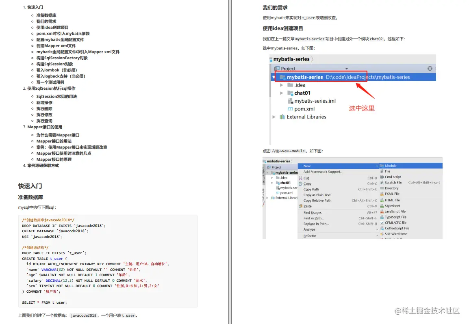This screenshot has width=469, height=324.
Task: Open '执行查询' contents entry
Action: (44, 121)
